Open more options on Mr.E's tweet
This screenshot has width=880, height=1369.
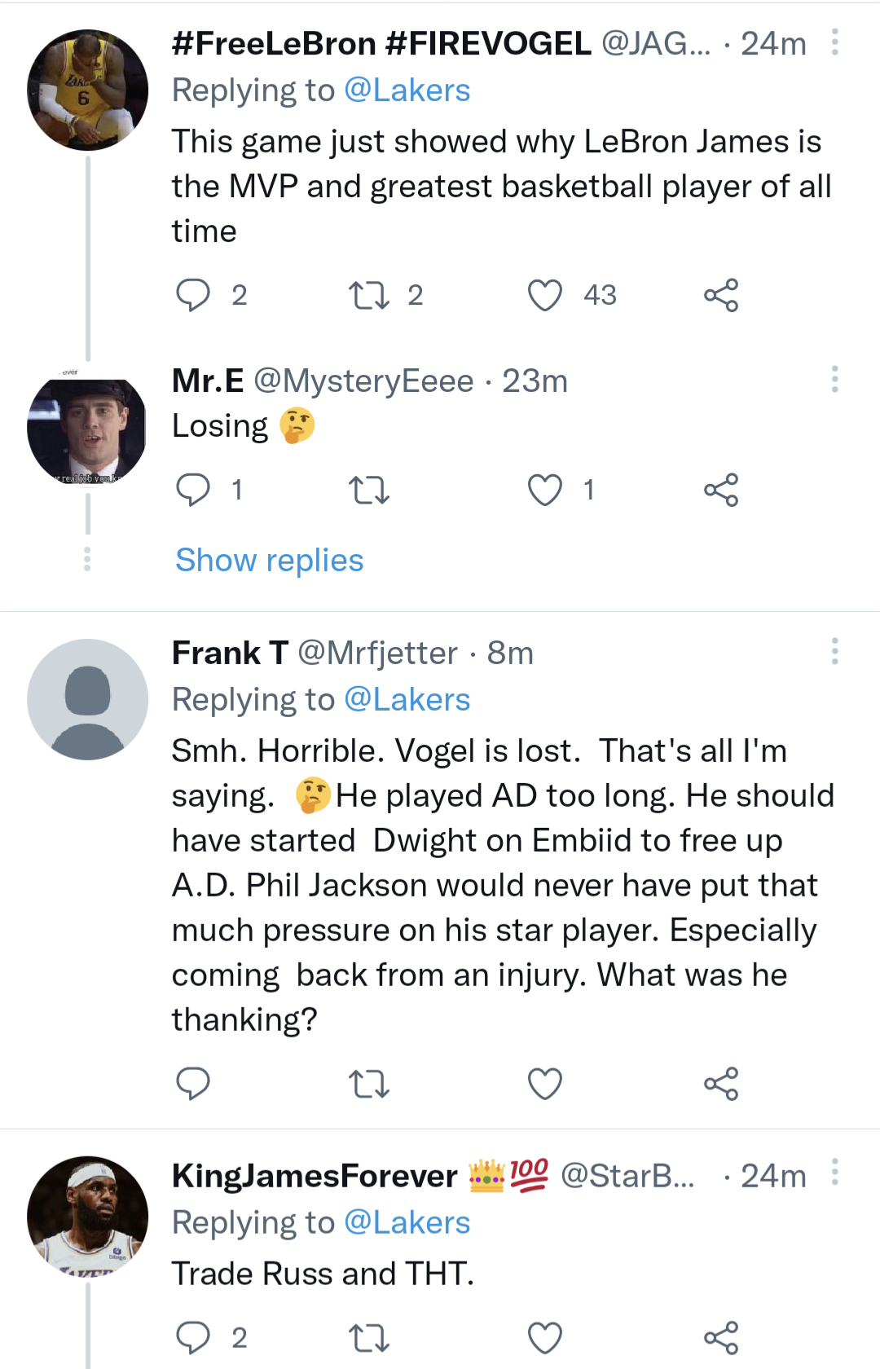(835, 380)
